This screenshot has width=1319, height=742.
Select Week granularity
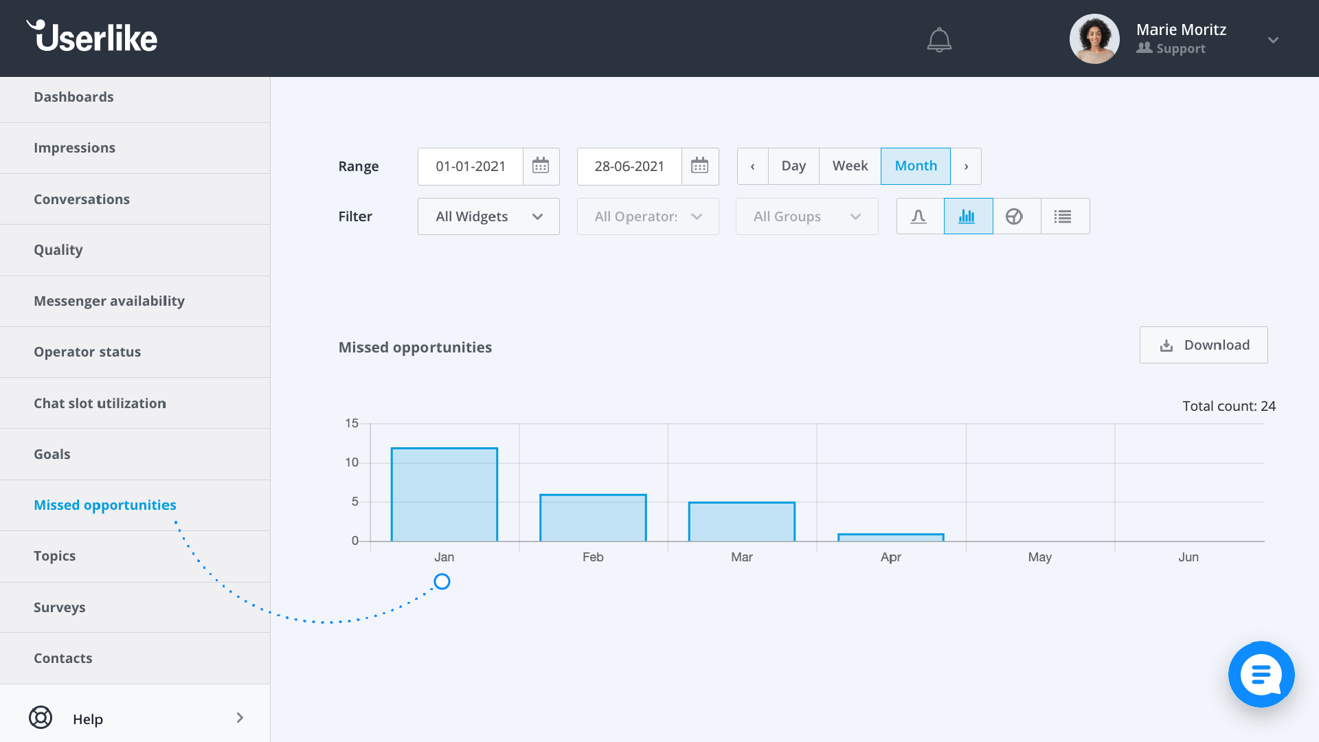pyautogui.click(x=850, y=166)
